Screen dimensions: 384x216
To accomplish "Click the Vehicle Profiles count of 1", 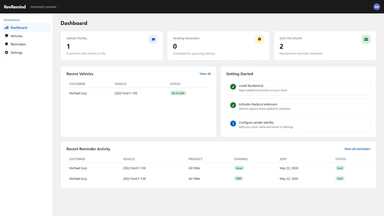I will [68, 46].
